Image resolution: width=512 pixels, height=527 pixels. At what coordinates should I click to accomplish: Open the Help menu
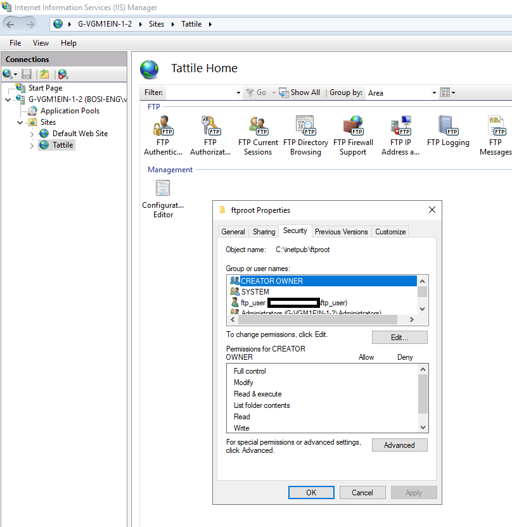click(68, 43)
